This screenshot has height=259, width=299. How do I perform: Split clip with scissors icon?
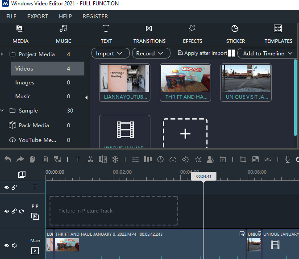(90, 159)
